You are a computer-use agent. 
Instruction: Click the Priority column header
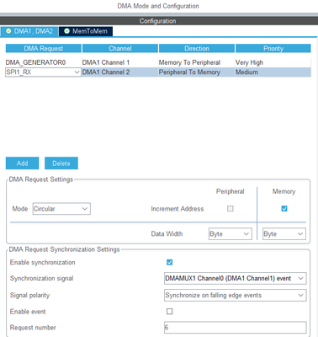(273, 48)
